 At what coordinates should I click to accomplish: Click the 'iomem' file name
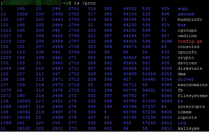pos(184,112)
